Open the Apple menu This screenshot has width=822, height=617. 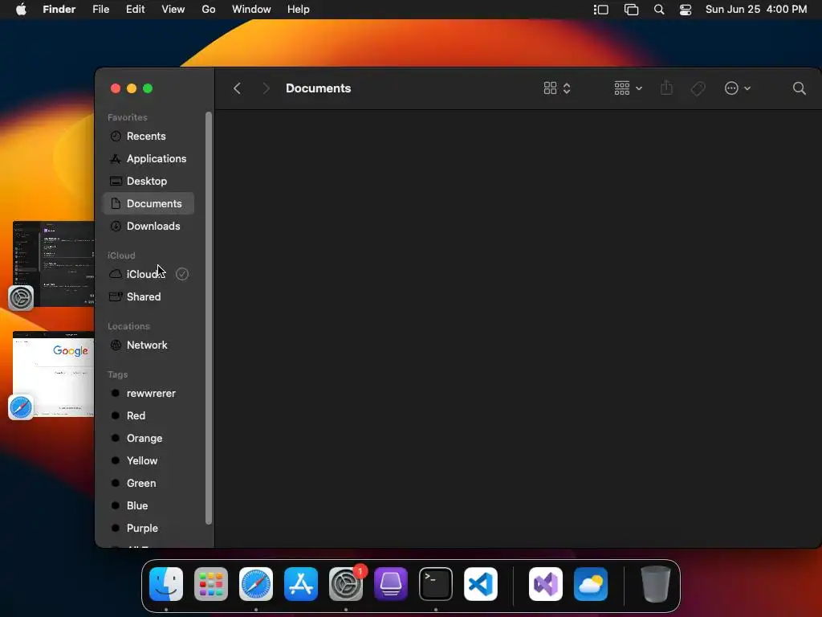(x=21, y=10)
